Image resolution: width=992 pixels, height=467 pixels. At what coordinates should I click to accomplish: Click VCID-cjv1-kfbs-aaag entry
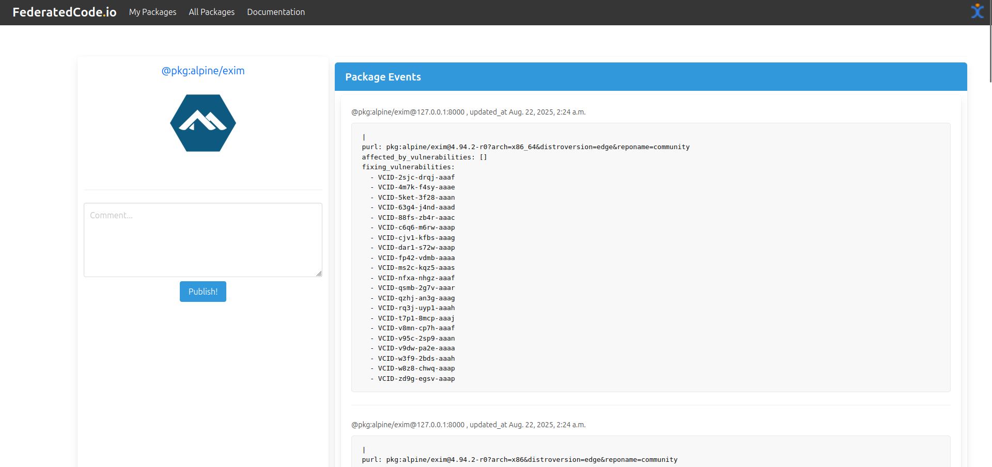click(x=416, y=238)
